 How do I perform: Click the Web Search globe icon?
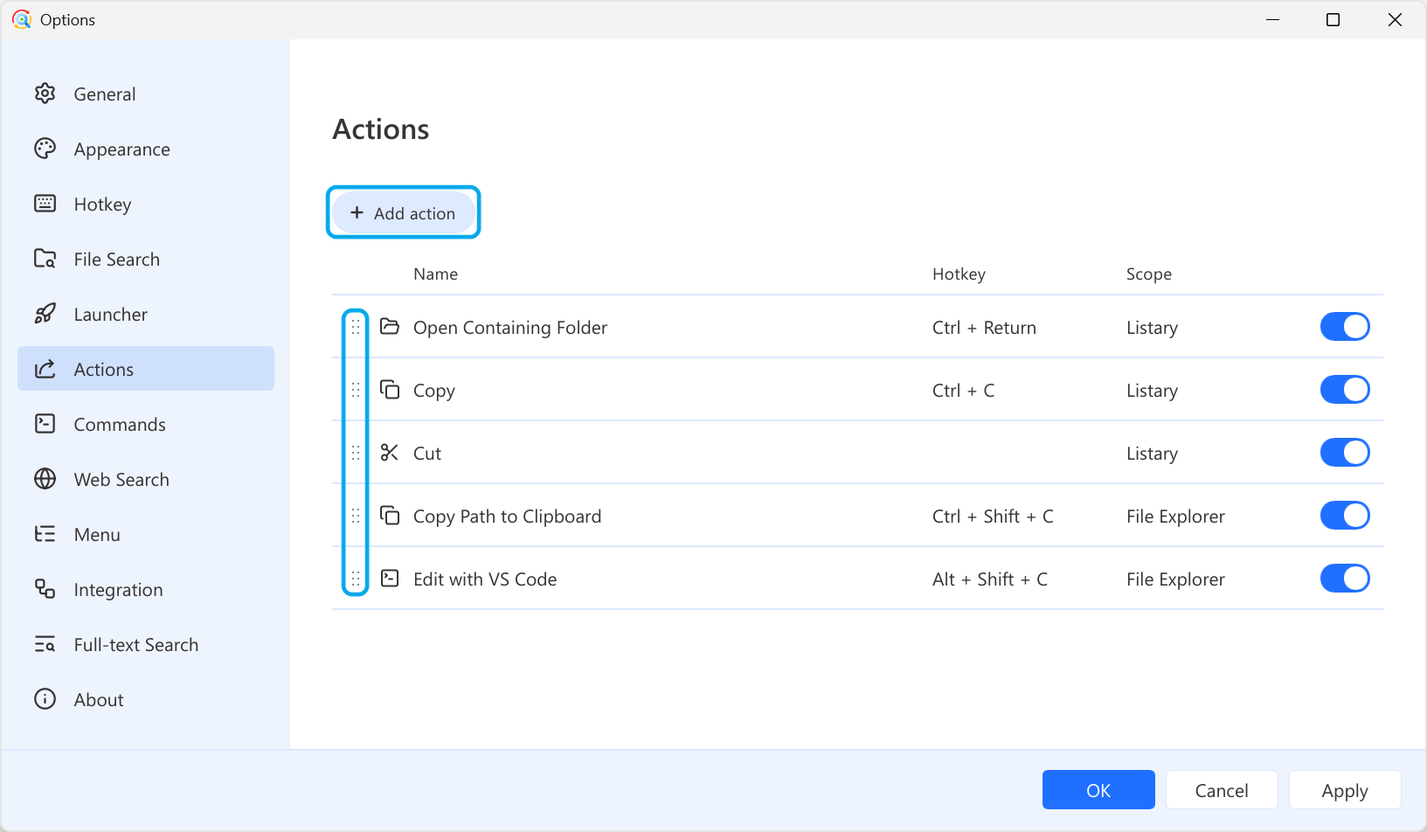45,479
